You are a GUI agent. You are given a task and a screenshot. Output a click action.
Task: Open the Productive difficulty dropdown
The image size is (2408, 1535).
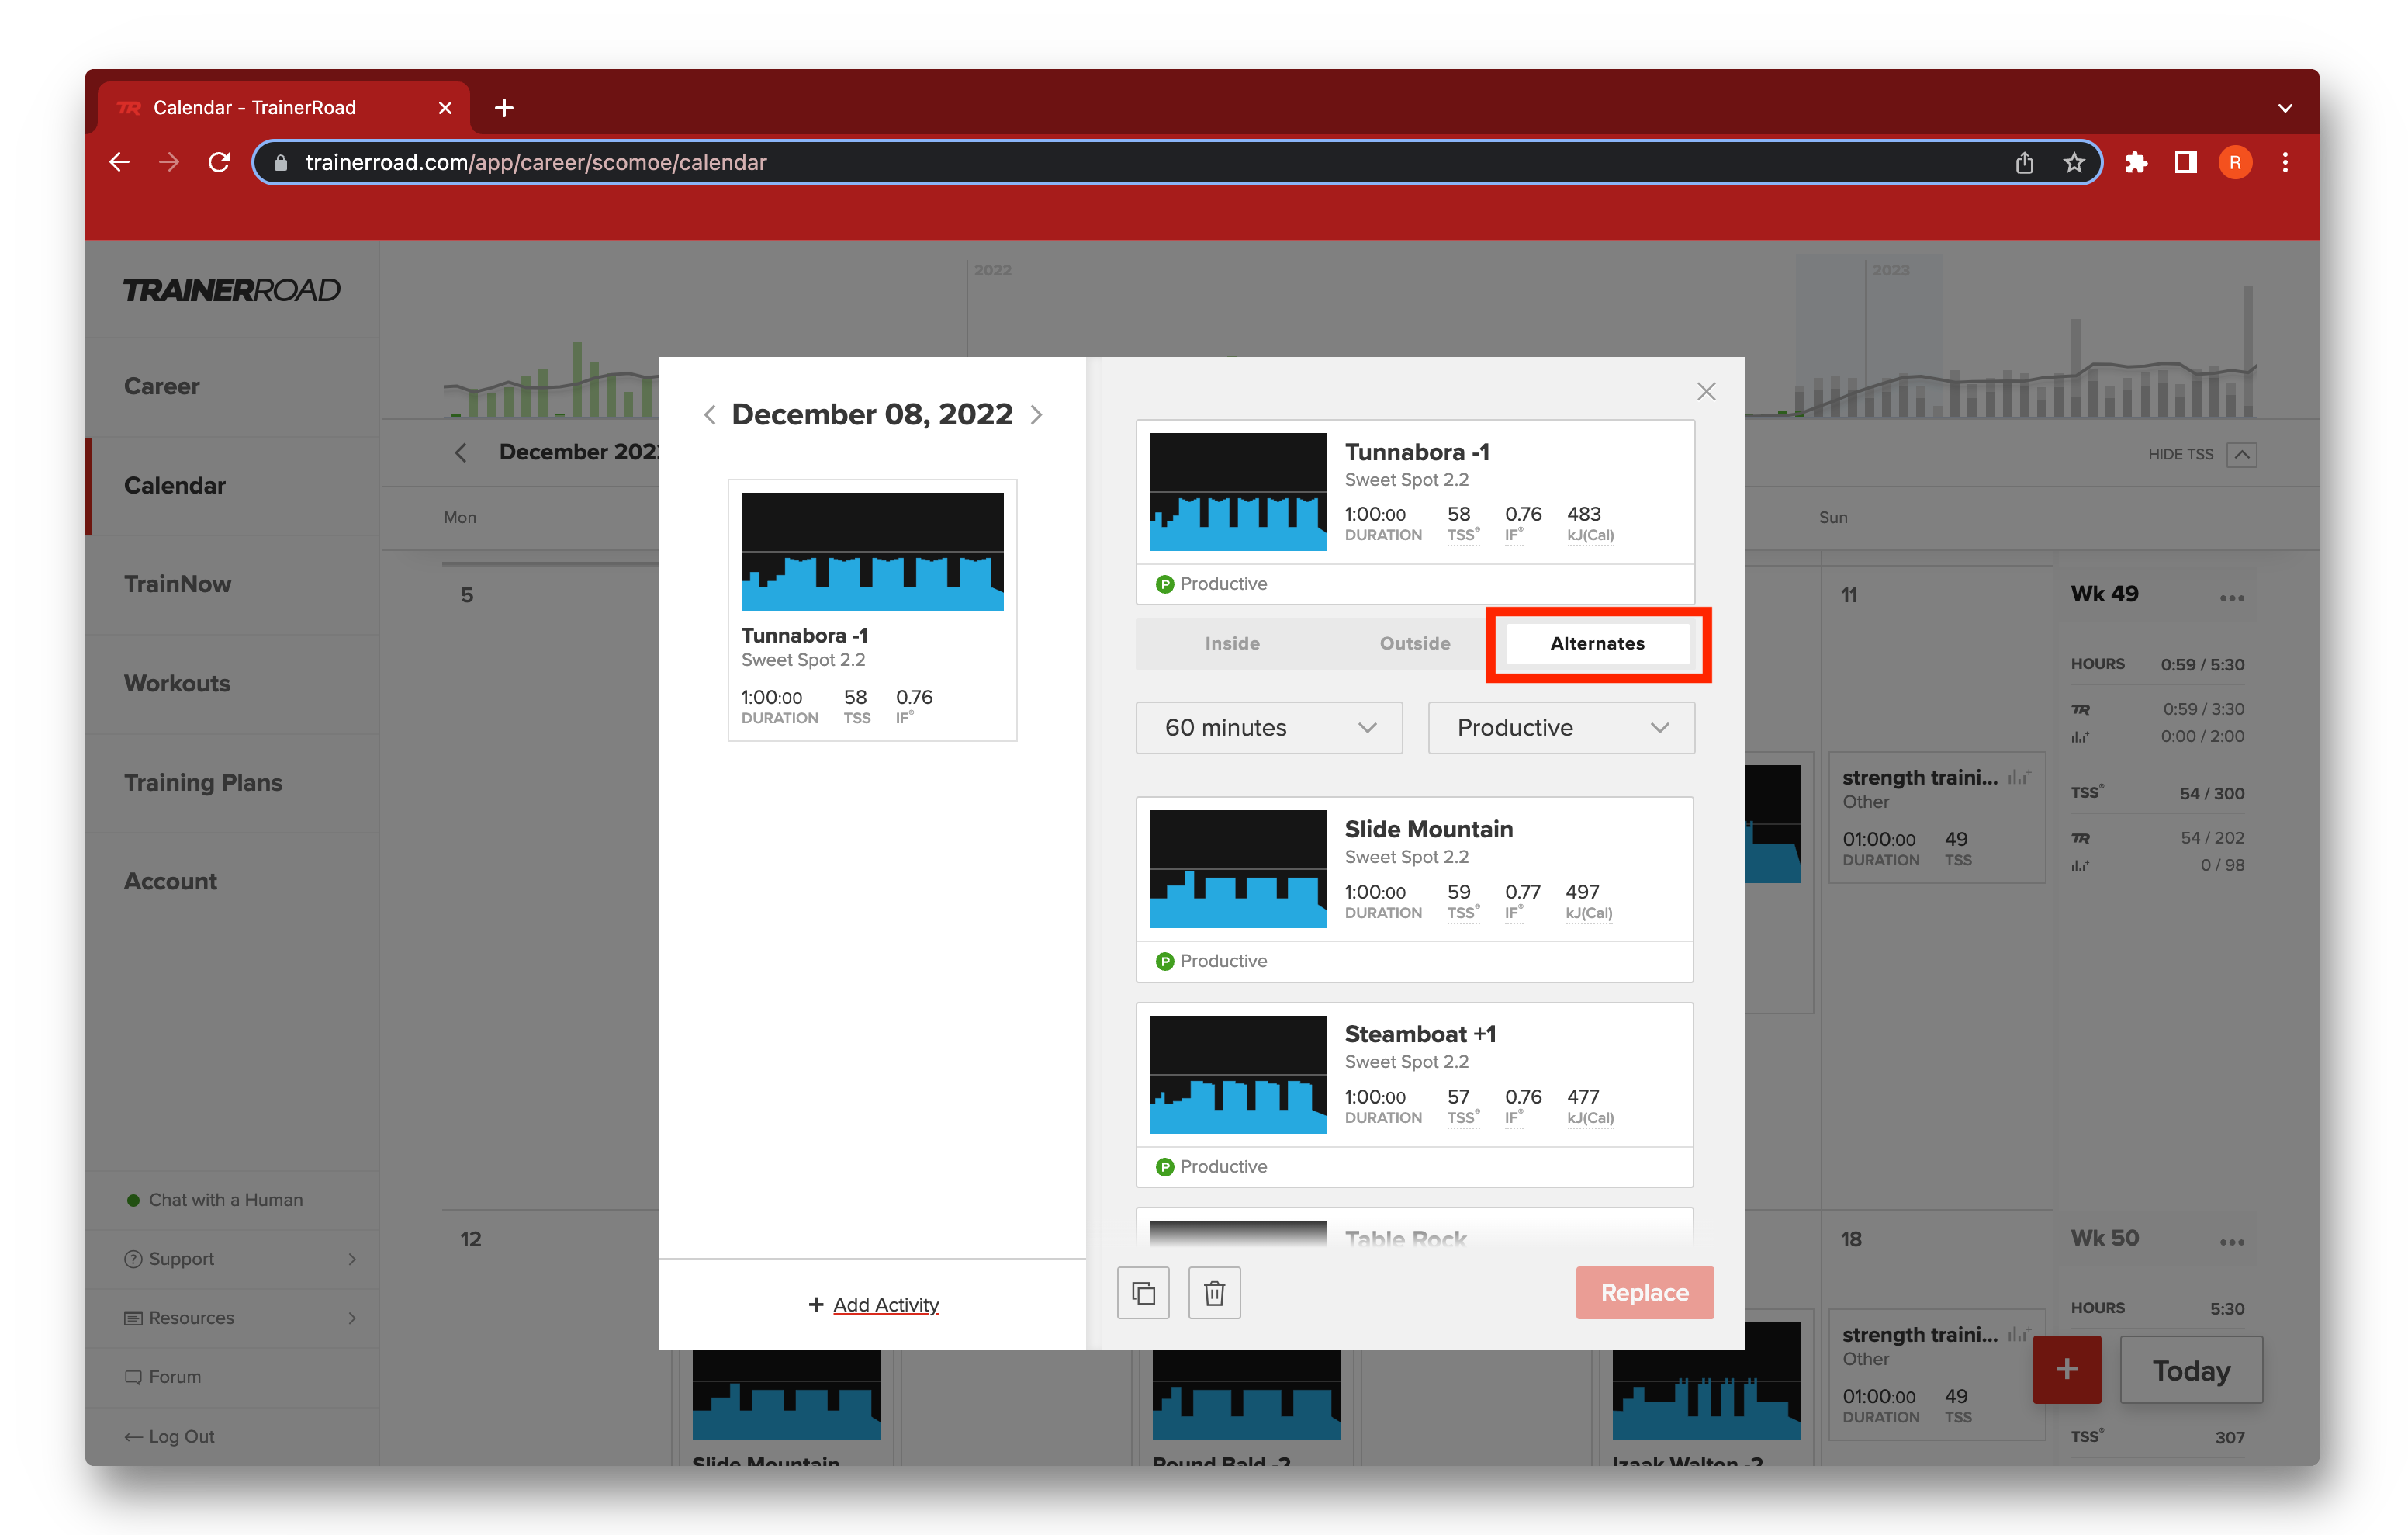1560,727
